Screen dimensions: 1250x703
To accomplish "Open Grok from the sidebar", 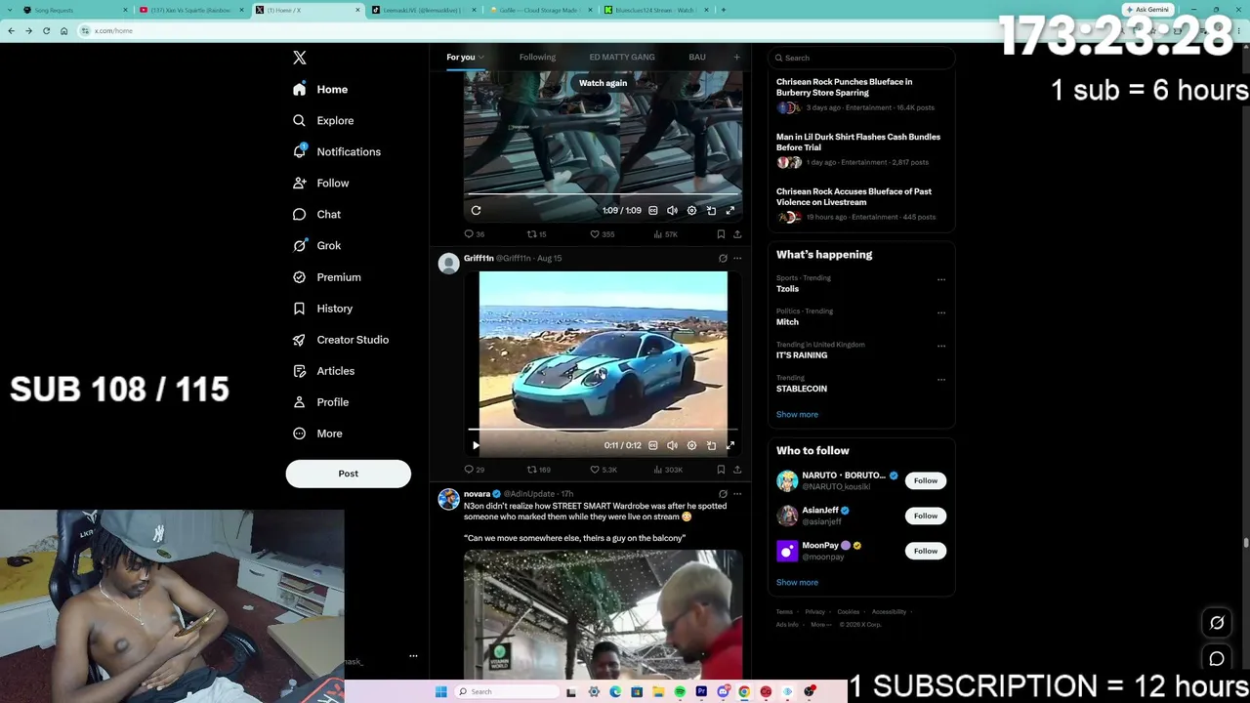I will pyautogui.click(x=316, y=245).
